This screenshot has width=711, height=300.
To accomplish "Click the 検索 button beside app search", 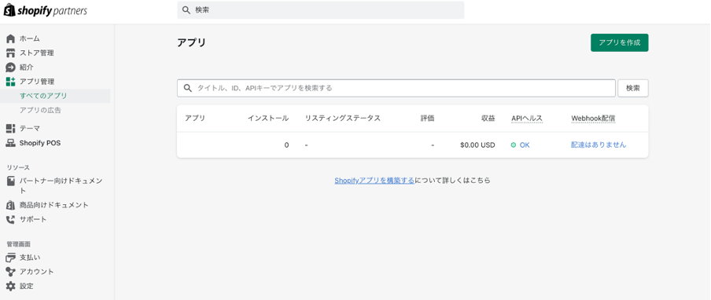I will 633,88.
